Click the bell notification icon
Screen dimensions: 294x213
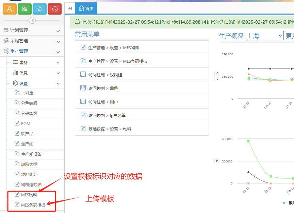pos(78,22)
